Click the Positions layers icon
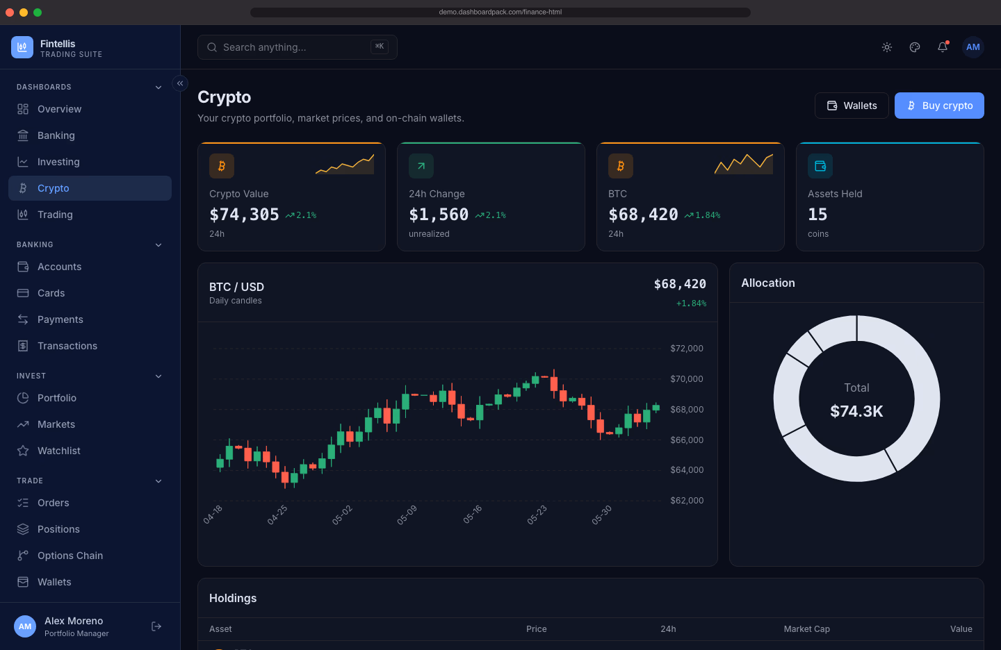The width and height of the screenshot is (1001, 650). click(x=23, y=529)
